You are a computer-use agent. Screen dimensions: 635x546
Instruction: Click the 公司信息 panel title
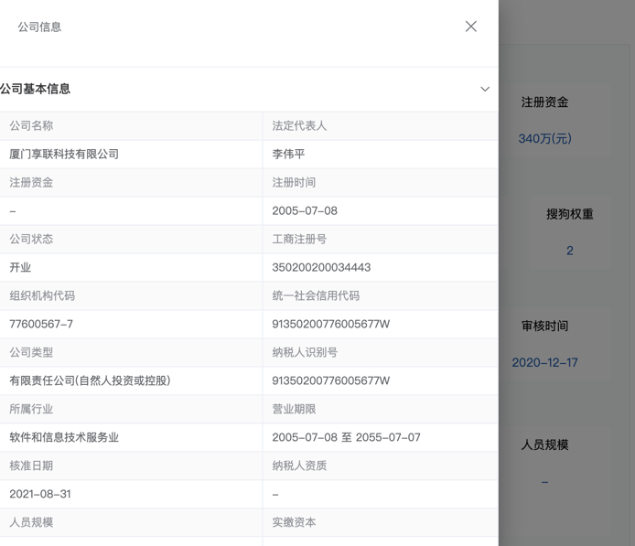(39, 27)
